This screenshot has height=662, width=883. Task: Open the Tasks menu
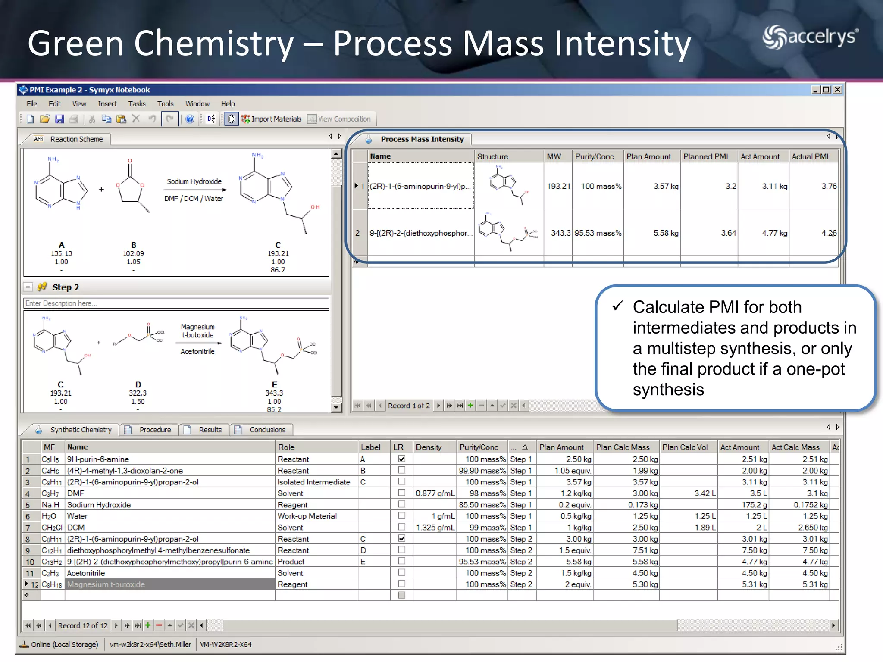[137, 103]
